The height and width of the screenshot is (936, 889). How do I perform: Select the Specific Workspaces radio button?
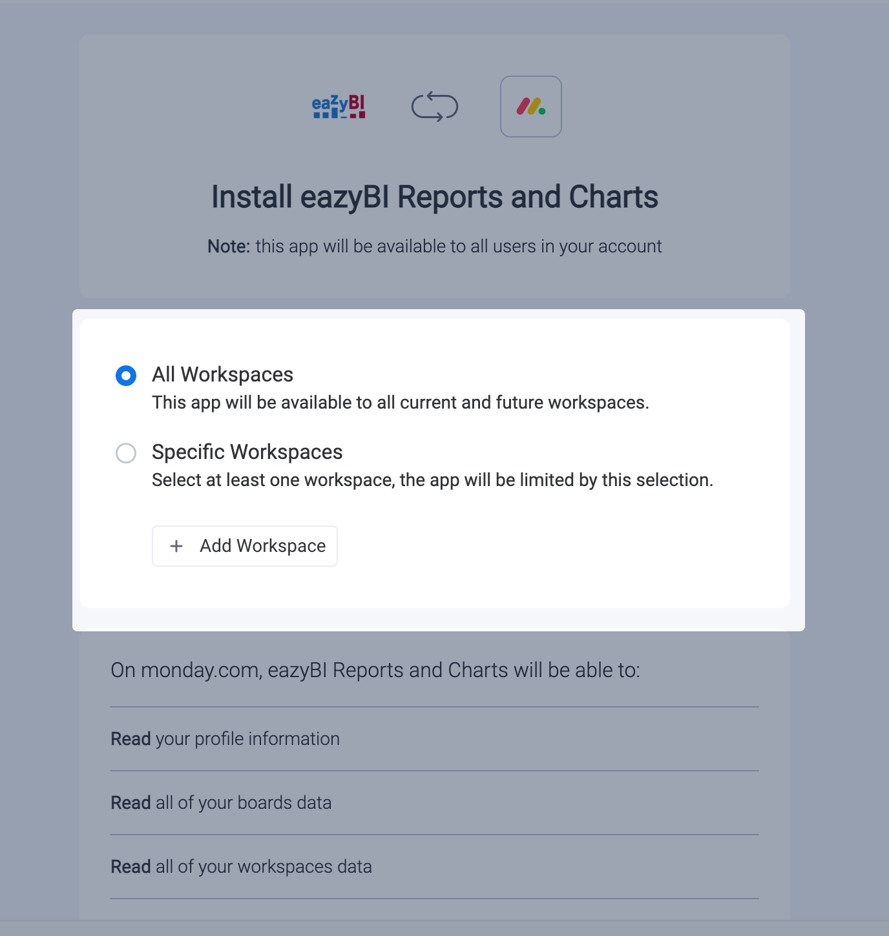coord(126,453)
